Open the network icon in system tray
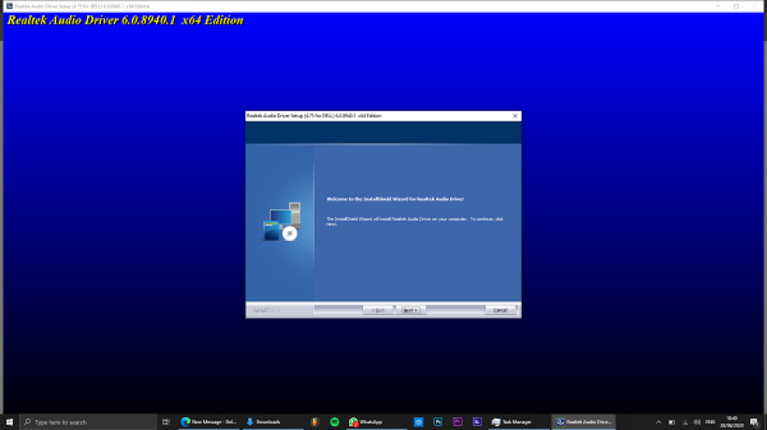767x430 pixels. tap(685, 423)
